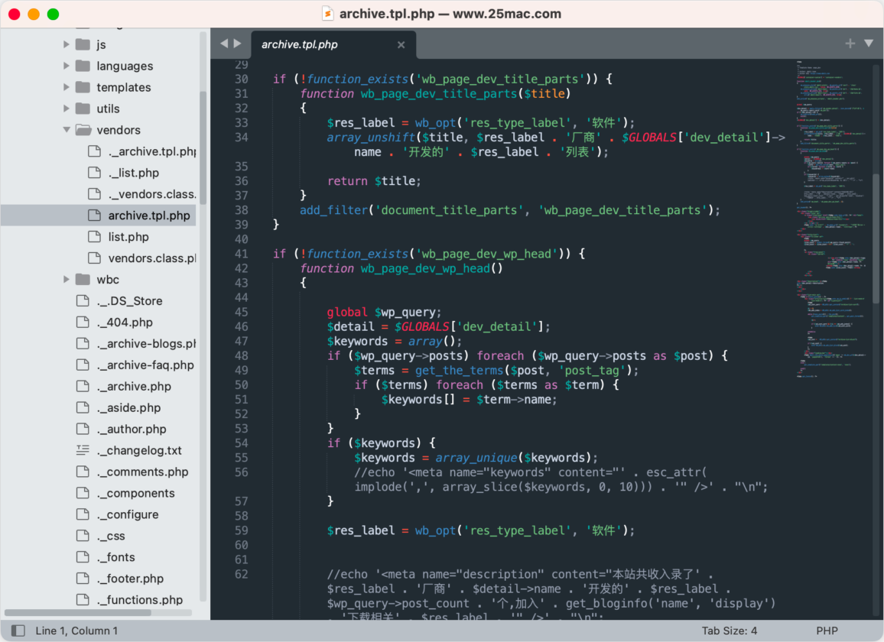Click file icon beside ._.DS_Store

(x=83, y=300)
